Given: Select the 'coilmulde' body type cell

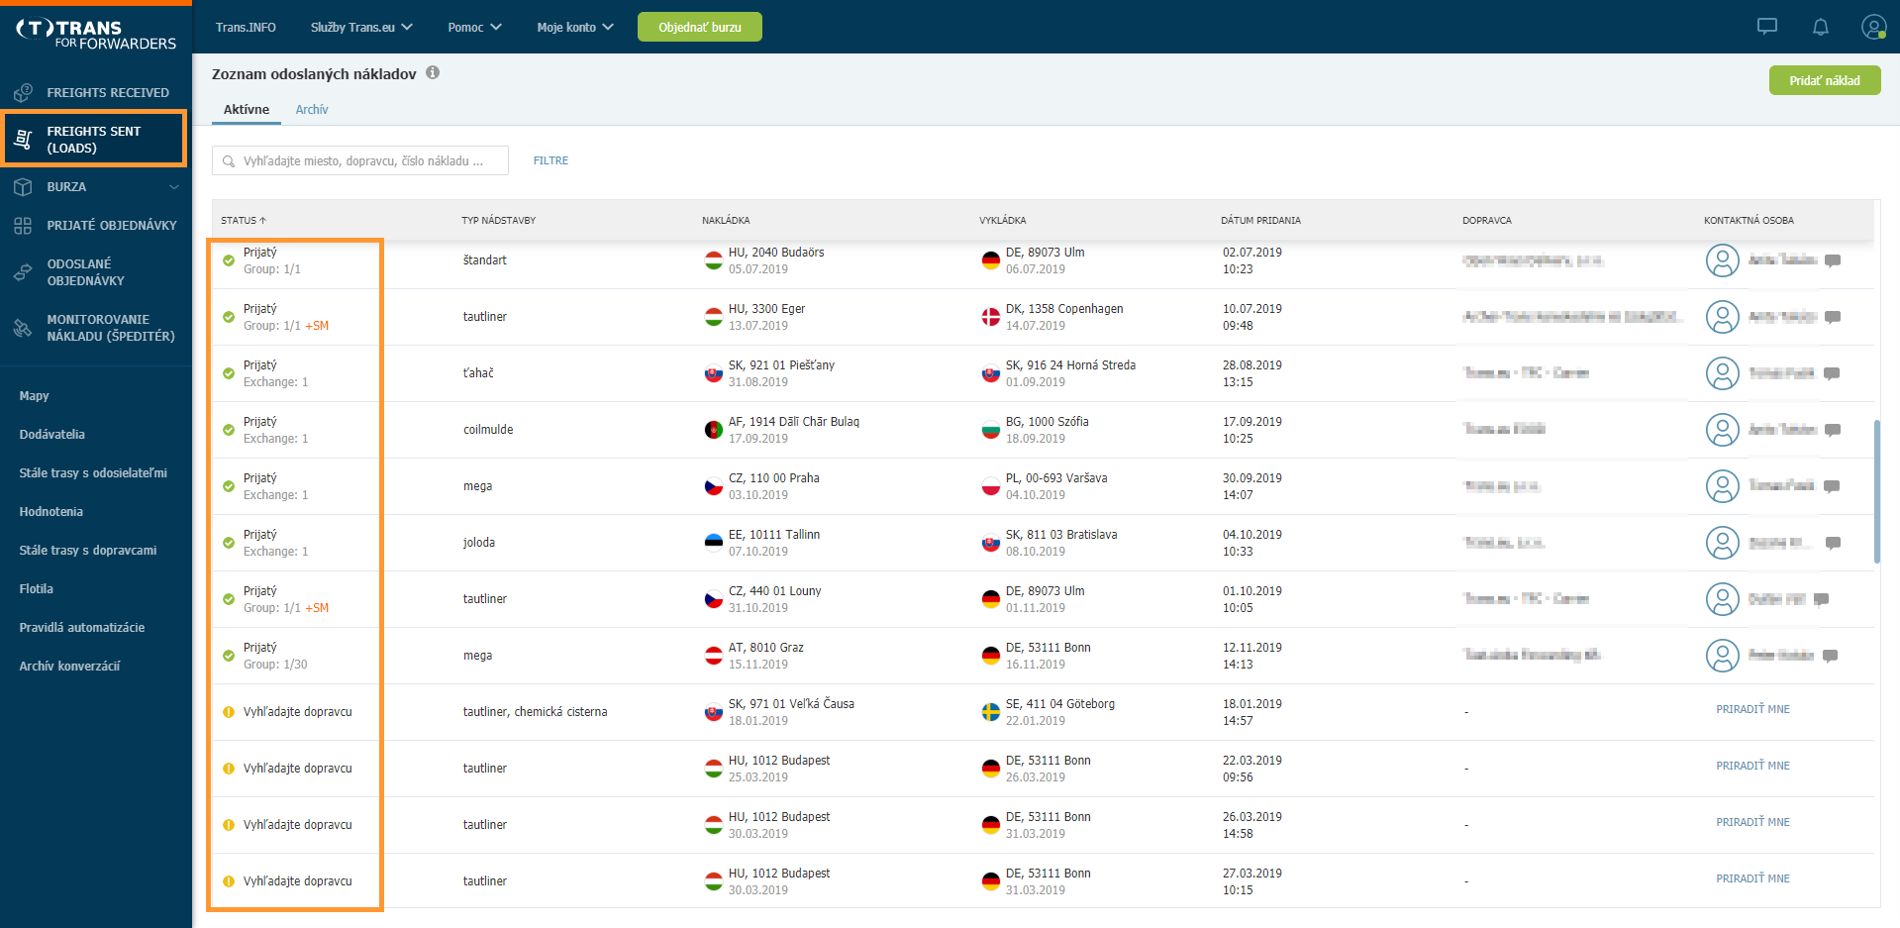Looking at the screenshot, I should [488, 430].
